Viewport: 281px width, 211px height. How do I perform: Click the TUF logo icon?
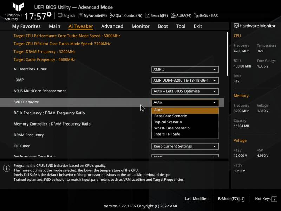point(18,7)
